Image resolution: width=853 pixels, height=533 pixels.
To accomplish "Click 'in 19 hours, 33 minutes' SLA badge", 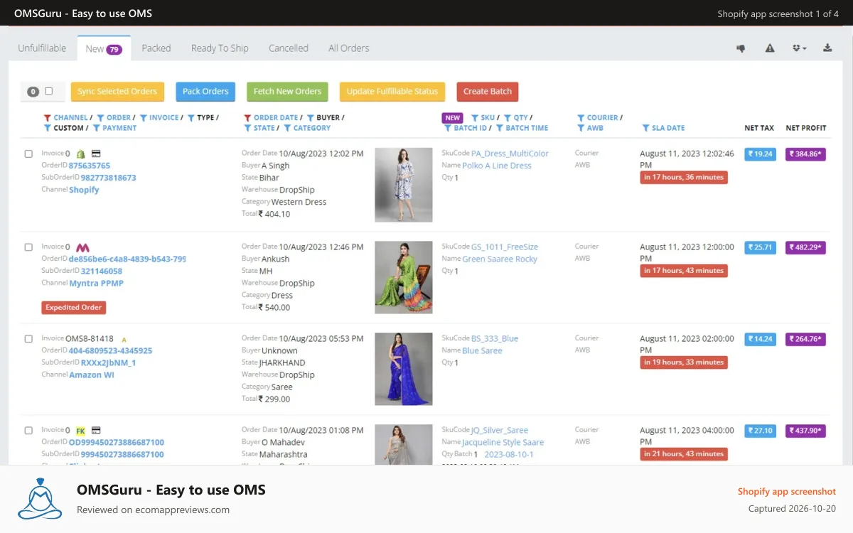I will (684, 362).
